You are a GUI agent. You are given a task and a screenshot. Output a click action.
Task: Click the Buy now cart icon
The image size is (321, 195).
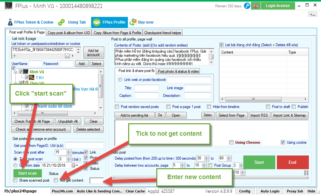133,22
